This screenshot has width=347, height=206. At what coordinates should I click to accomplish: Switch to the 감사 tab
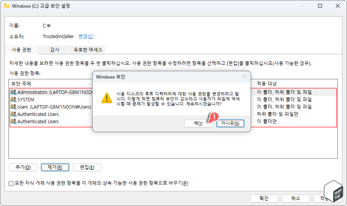pyautogui.click(x=55, y=50)
